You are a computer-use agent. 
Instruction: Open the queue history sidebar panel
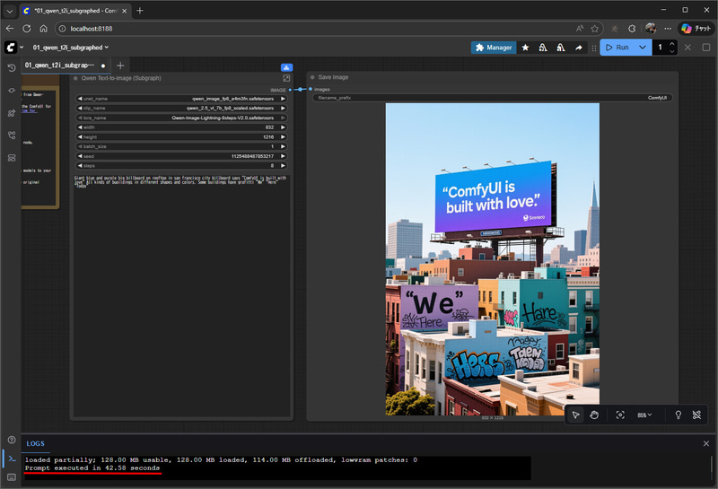[12, 68]
